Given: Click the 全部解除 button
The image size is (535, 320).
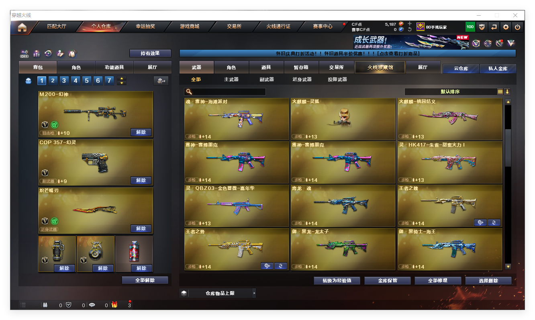Looking at the screenshot, I should click(x=145, y=280).
